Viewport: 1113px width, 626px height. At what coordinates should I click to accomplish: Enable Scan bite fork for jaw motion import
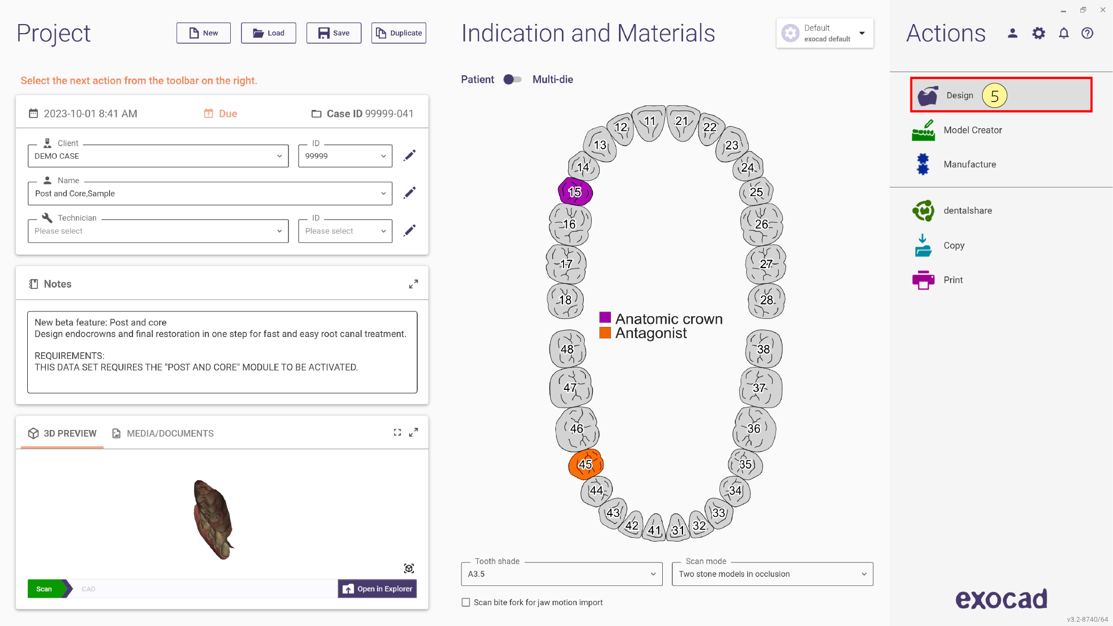(466, 602)
